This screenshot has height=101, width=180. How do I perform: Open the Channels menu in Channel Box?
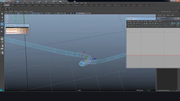159,15
